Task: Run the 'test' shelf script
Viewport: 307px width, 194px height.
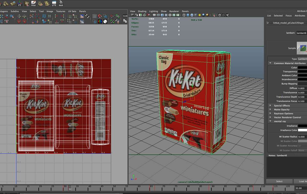Action: tap(61, 3)
